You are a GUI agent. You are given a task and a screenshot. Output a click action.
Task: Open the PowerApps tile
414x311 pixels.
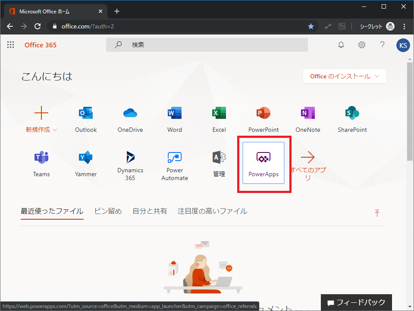click(263, 163)
